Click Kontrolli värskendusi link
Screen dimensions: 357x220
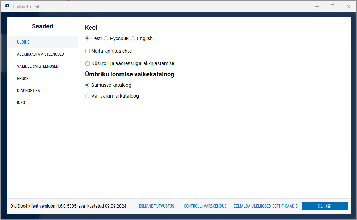(x=206, y=206)
